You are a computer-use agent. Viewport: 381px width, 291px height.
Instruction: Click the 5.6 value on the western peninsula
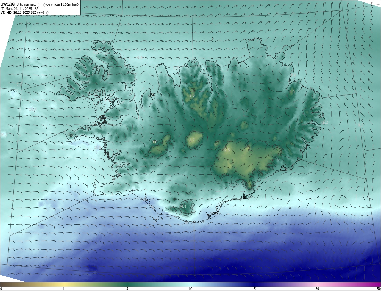(71, 136)
